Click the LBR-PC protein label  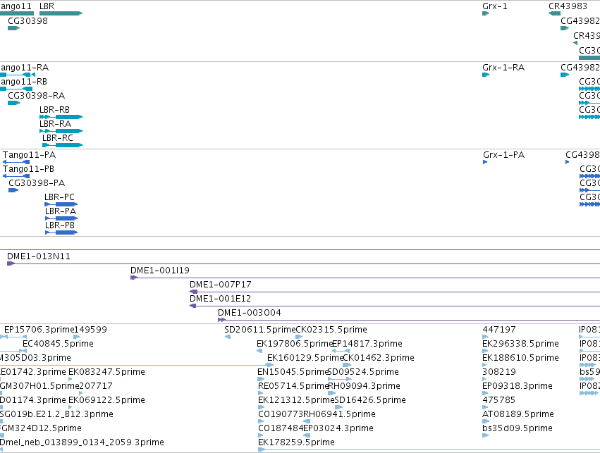click(59, 197)
